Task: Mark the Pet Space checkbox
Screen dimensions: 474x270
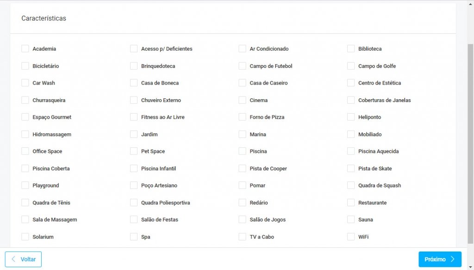Action: pos(134,151)
